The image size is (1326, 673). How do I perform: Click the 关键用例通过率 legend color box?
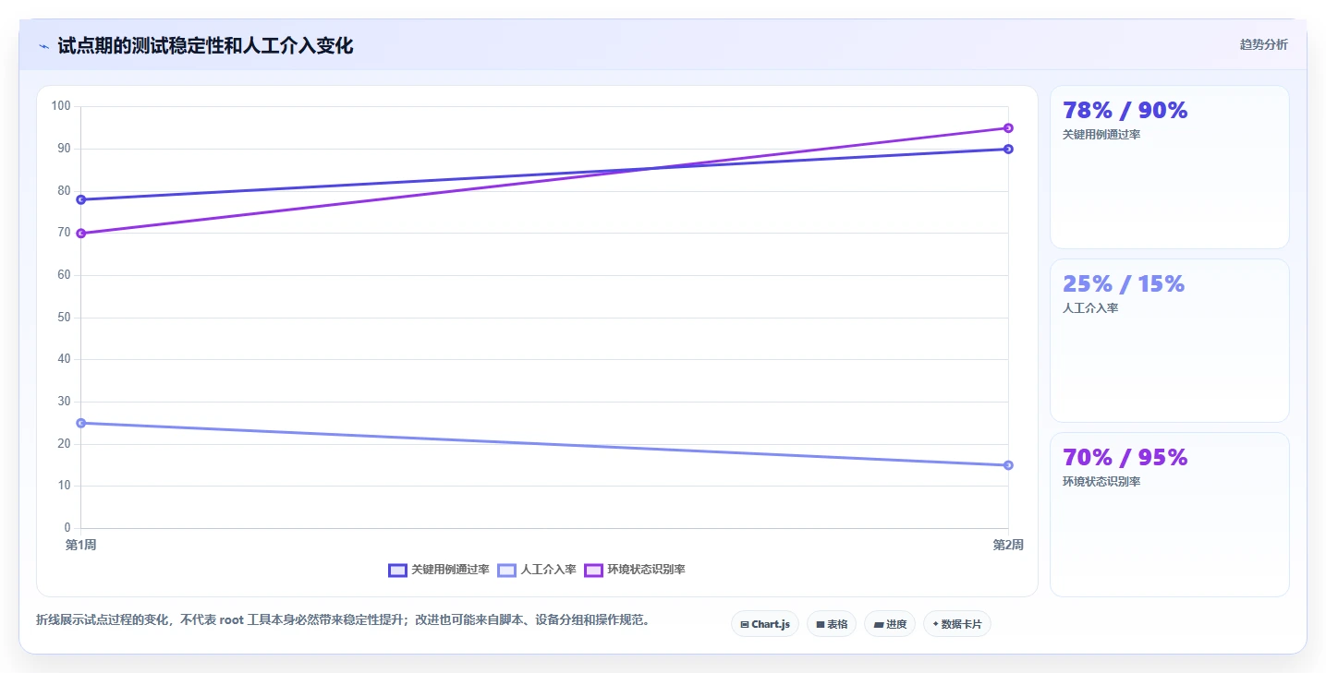397,570
